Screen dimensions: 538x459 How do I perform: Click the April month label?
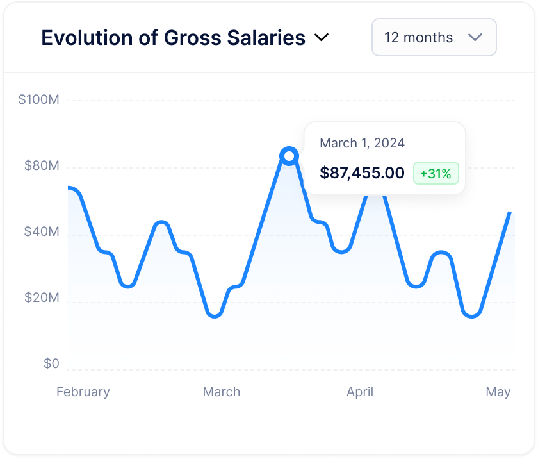359,392
